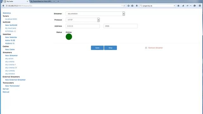Bookmark this page with the star icon
The width and height of the screenshot is (203, 114).
[x=128, y=6]
